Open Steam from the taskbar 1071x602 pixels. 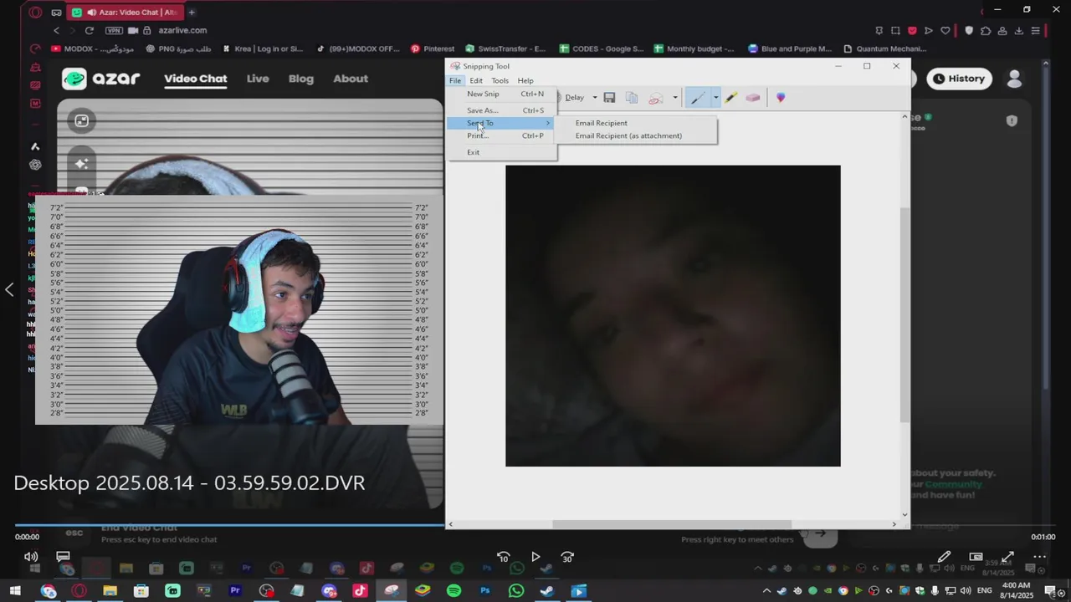(x=547, y=591)
